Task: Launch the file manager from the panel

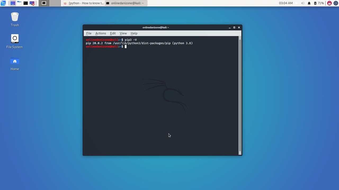Action: tap(19, 3)
